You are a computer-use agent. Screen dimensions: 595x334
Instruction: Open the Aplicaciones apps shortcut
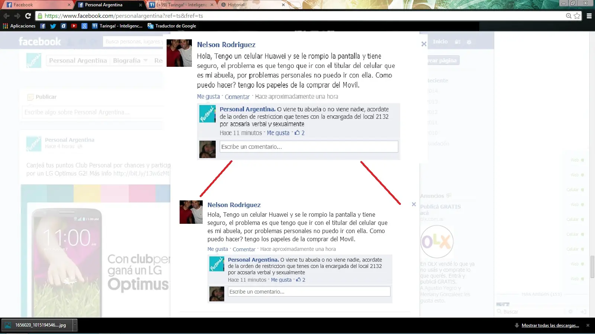(19, 26)
